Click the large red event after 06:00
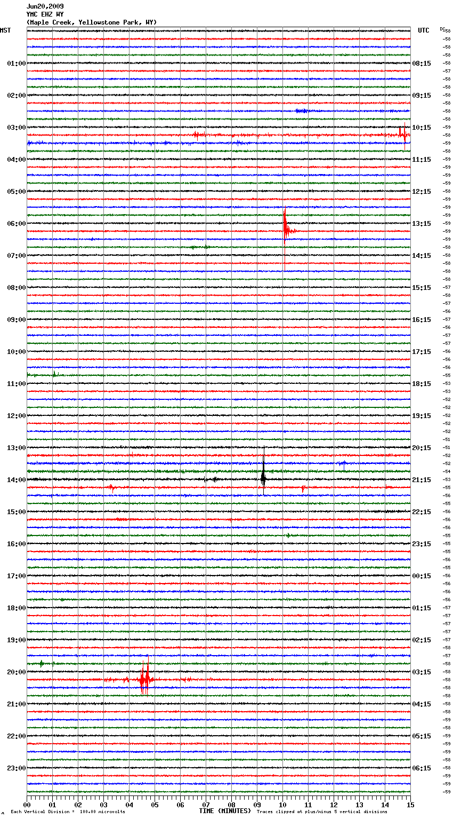Viewport: 453px width, 819px height. point(287,231)
